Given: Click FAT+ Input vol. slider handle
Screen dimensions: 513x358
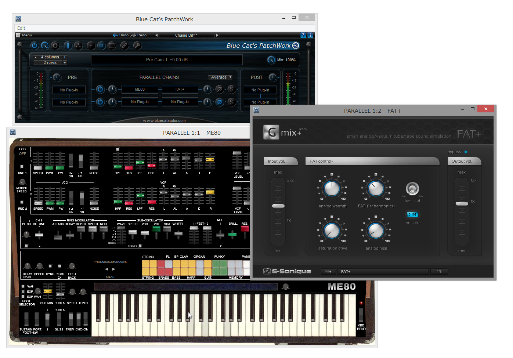Looking at the screenshot, I should 278,206.
